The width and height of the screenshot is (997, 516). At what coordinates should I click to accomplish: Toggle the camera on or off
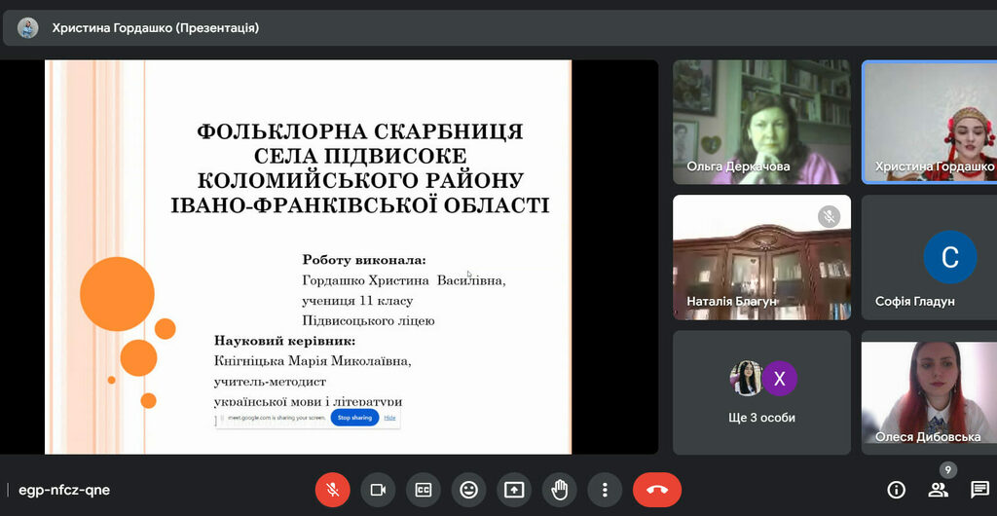378,490
